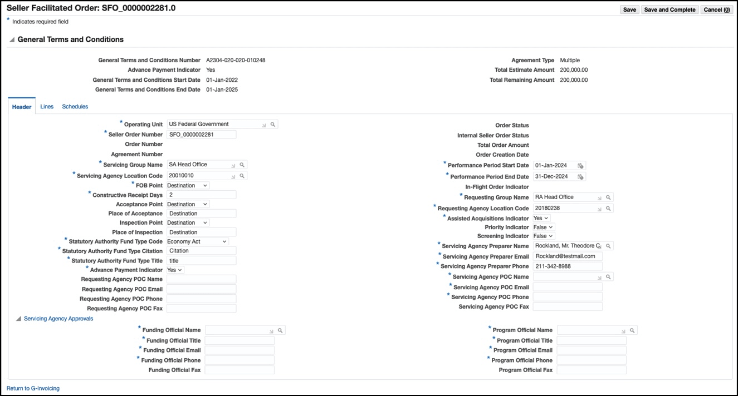Click Program Official Name search icon
738x396 pixels.
(x=633, y=330)
